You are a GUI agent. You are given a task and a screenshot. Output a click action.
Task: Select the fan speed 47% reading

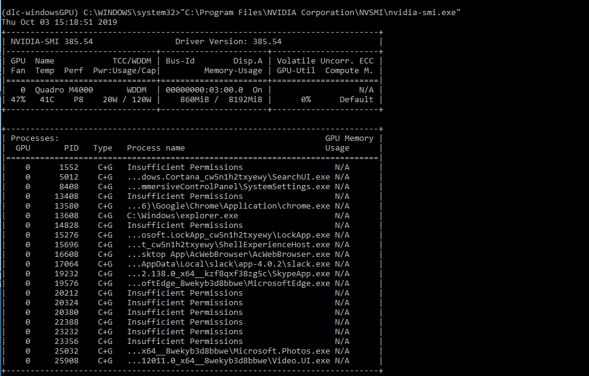click(x=18, y=99)
